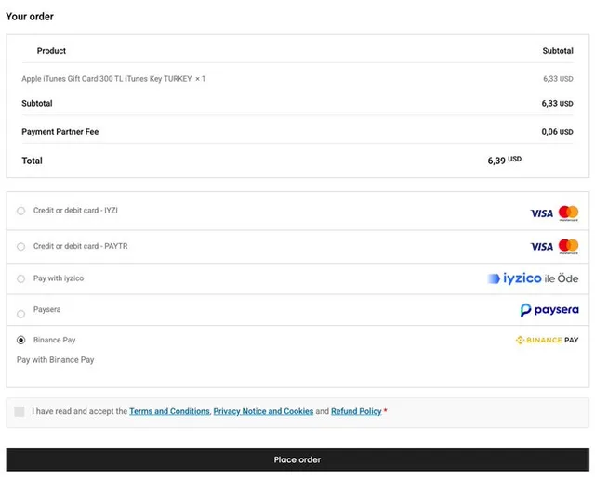Click the Visa logo in IYZI row
The width and height of the screenshot is (595, 478).
[541, 213]
